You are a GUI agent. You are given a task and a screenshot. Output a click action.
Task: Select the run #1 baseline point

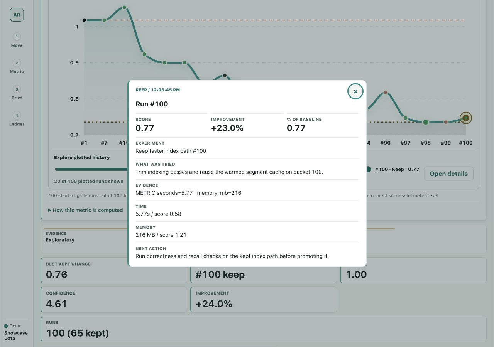84,20
